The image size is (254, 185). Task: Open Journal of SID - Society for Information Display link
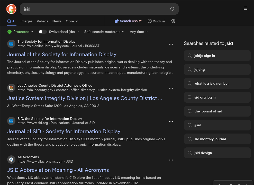point(64,131)
